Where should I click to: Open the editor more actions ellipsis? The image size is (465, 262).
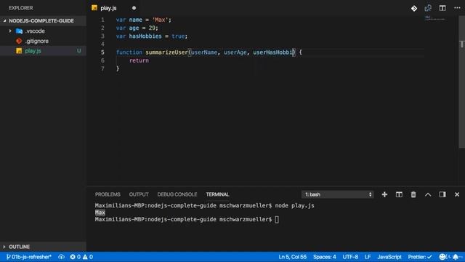tap(457, 8)
